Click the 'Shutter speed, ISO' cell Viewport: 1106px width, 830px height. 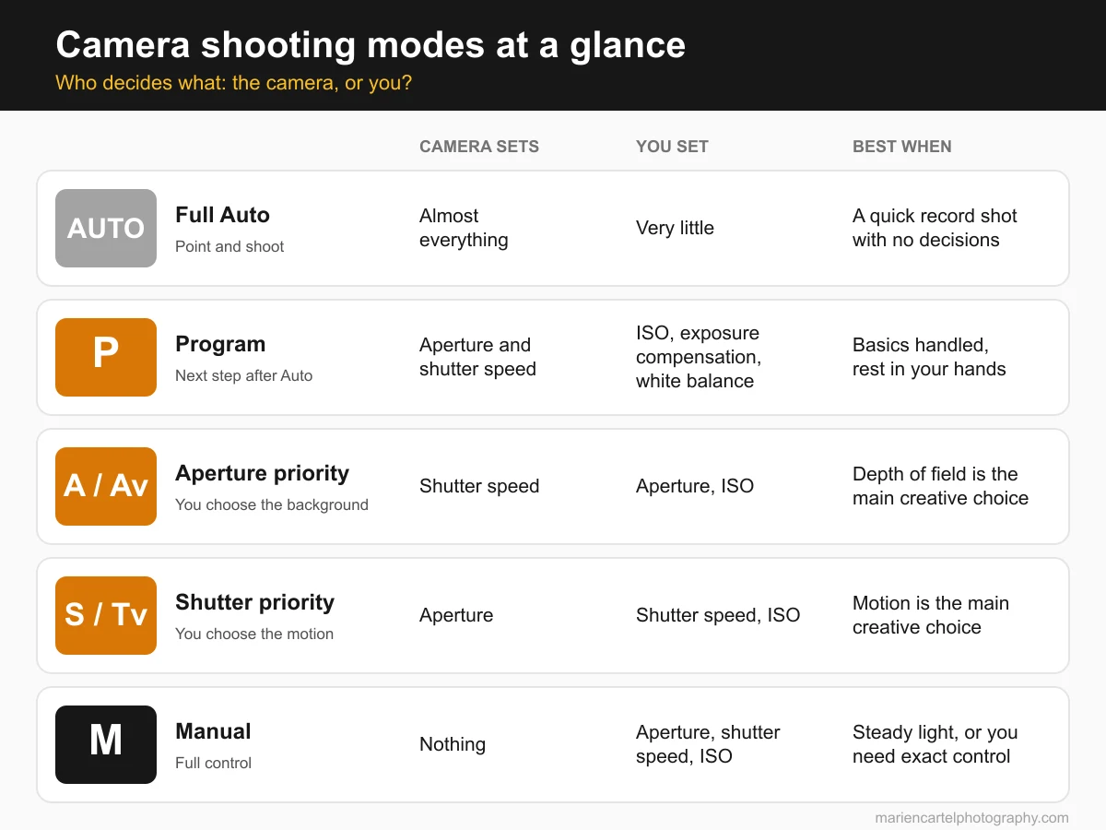pos(718,615)
